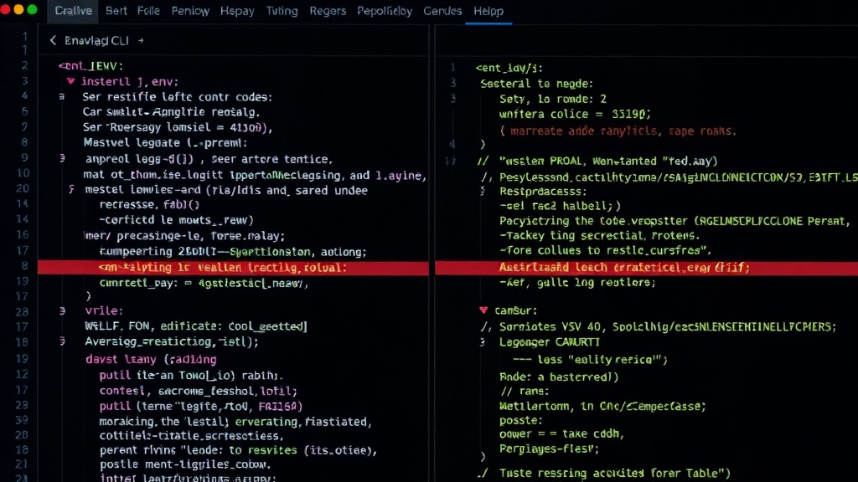Click the "<ent_idy/i:" line in right pane
The height and width of the screenshot is (482, 858).
click(x=509, y=69)
